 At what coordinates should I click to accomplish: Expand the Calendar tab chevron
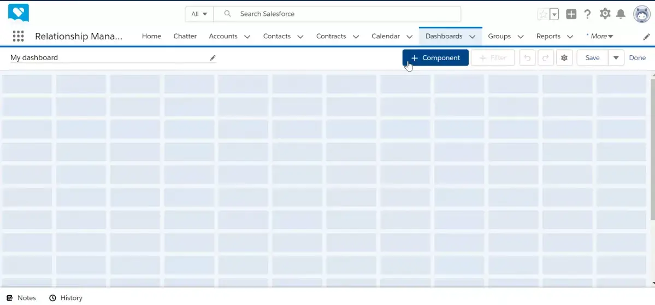[x=409, y=37]
